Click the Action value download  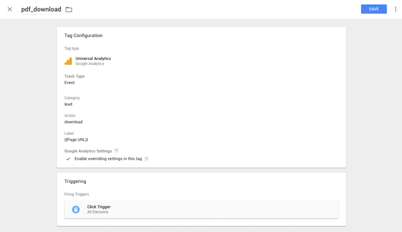73,122
